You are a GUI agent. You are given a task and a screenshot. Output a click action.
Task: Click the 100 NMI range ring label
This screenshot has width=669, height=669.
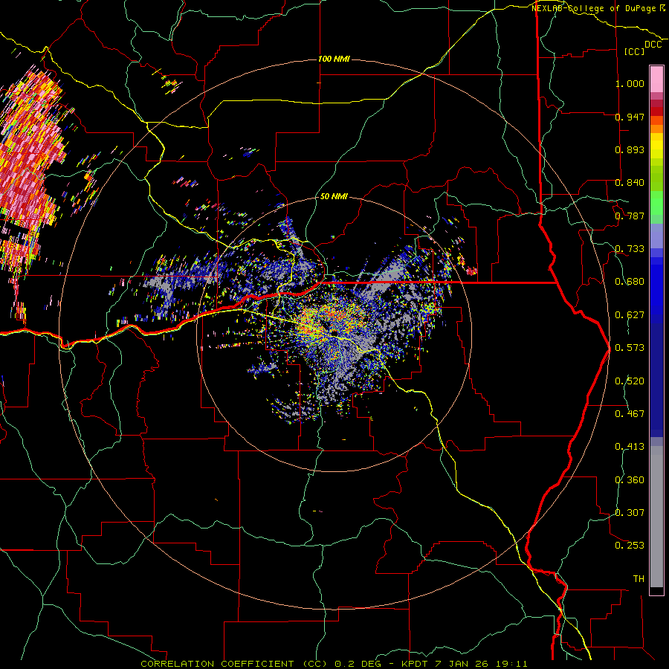[334, 59]
